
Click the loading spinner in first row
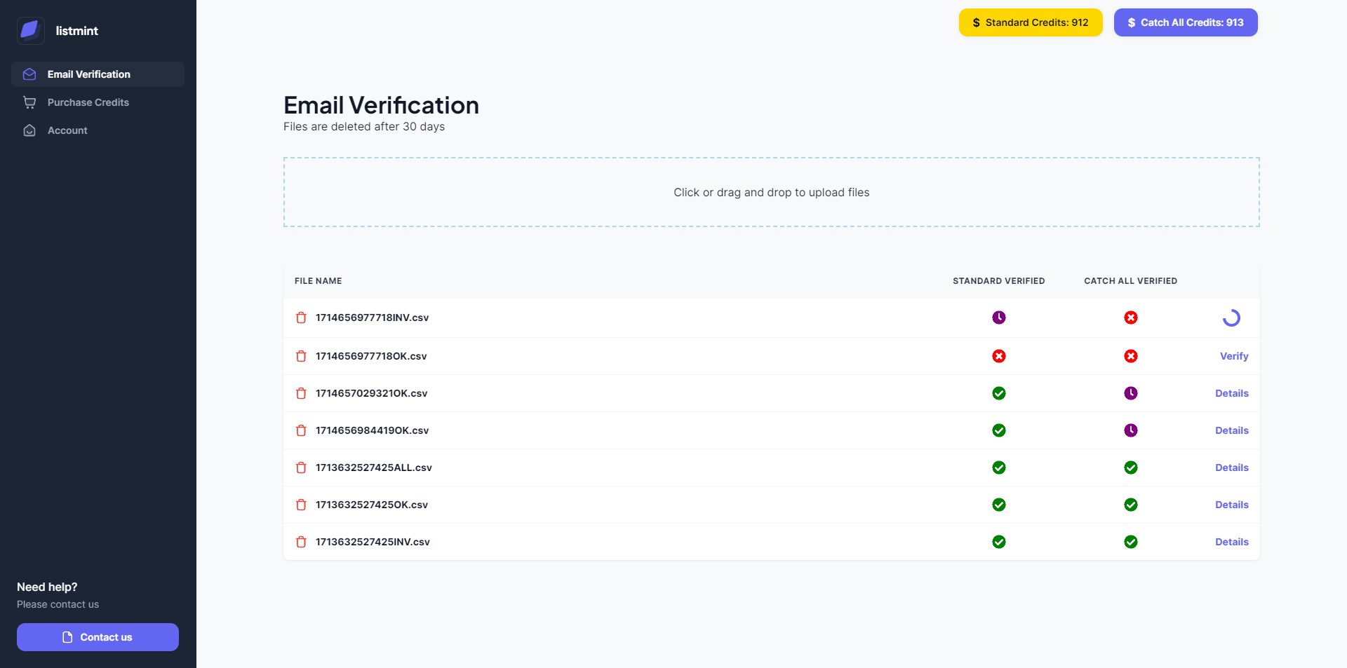1231,318
